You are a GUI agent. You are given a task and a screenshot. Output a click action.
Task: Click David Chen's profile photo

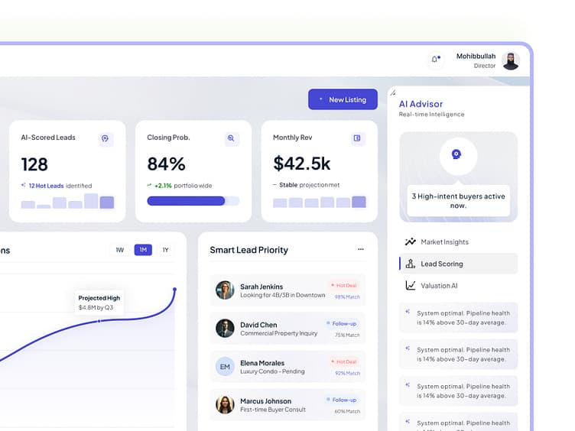pos(225,329)
